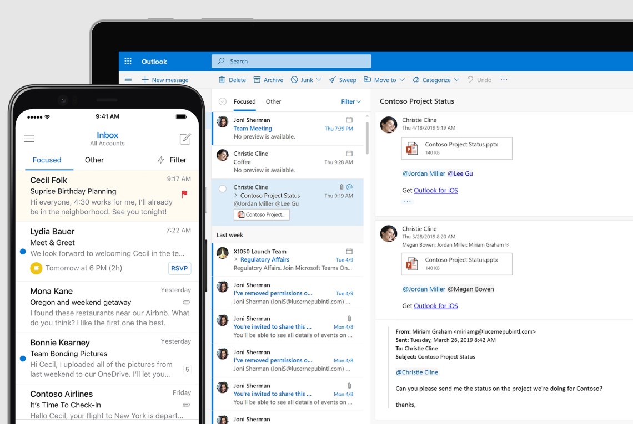
Task: Select the Focused tab on phone
Action: (47, 160)
